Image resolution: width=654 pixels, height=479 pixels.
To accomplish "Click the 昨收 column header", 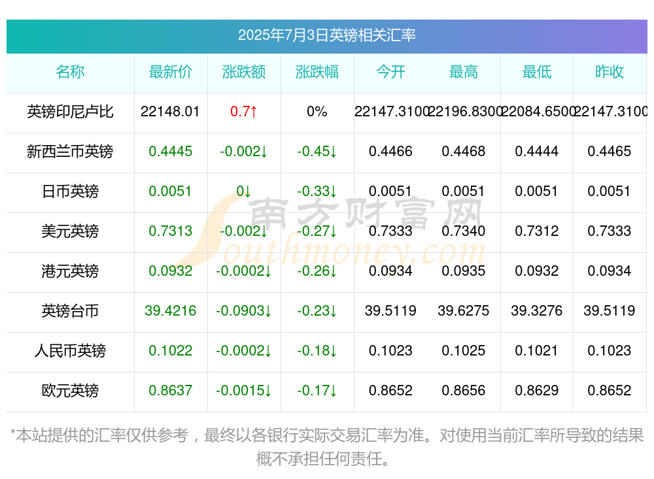I will tap(610, 72).
